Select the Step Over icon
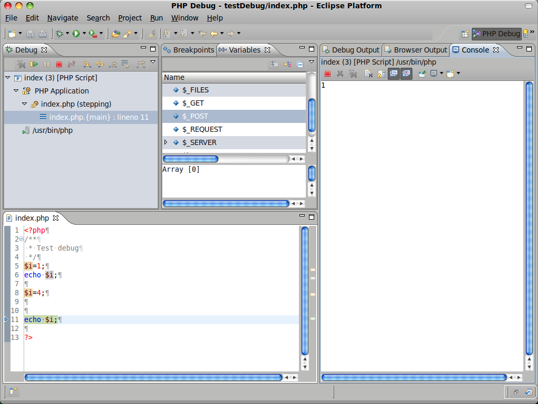Image resolution: width=538 pixels, height=404 pixels. pyautogui.click(x=99, y=64)
